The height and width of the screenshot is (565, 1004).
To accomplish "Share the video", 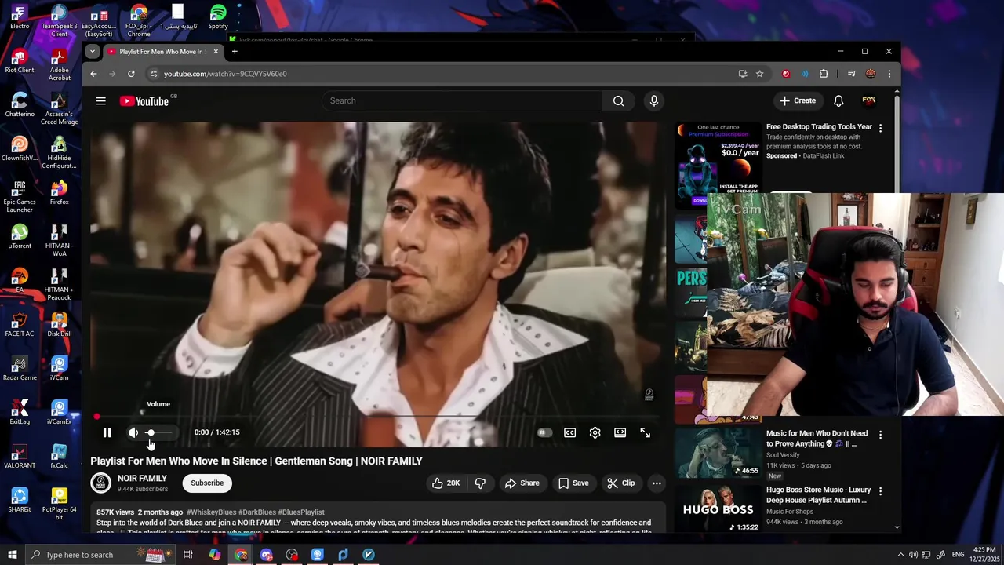I will pyautogui.click(x=522, y=483).
